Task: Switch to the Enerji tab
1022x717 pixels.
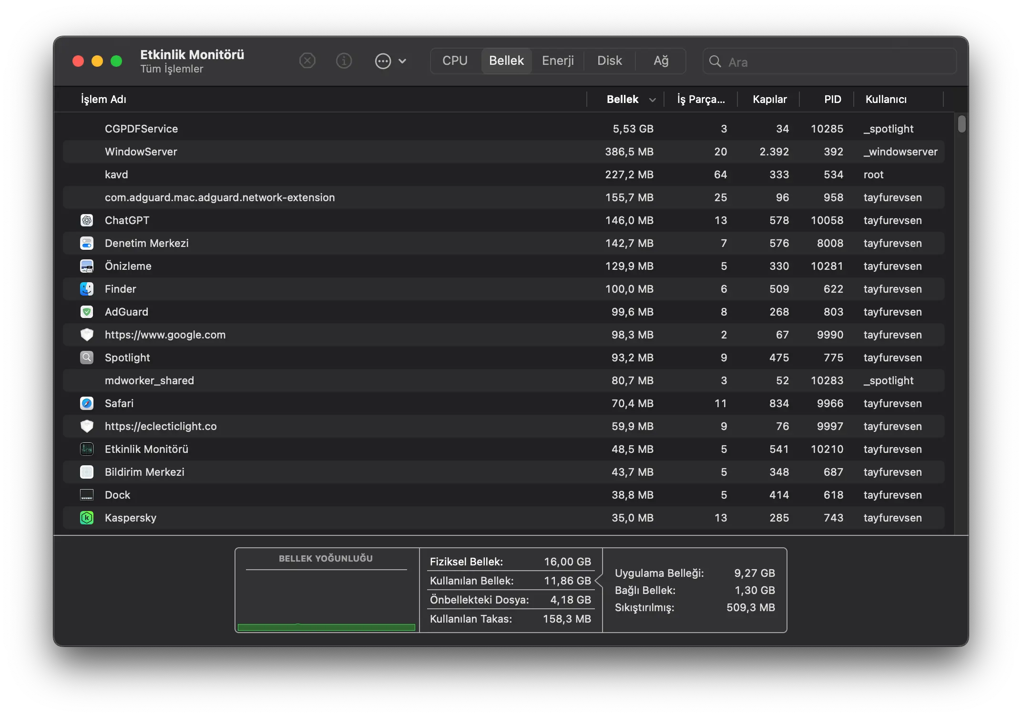Action: tap(558, 61)
